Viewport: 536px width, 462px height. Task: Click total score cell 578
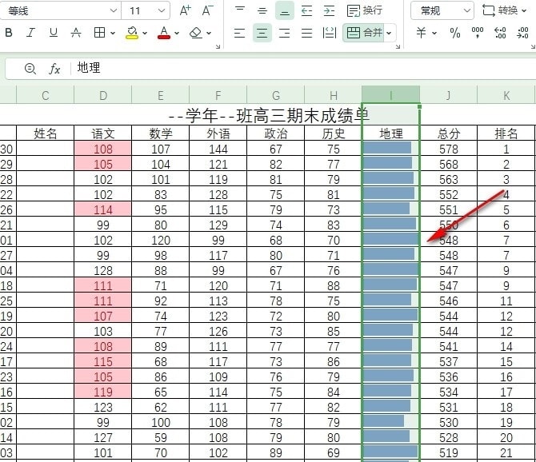click(x=449, y=149)
